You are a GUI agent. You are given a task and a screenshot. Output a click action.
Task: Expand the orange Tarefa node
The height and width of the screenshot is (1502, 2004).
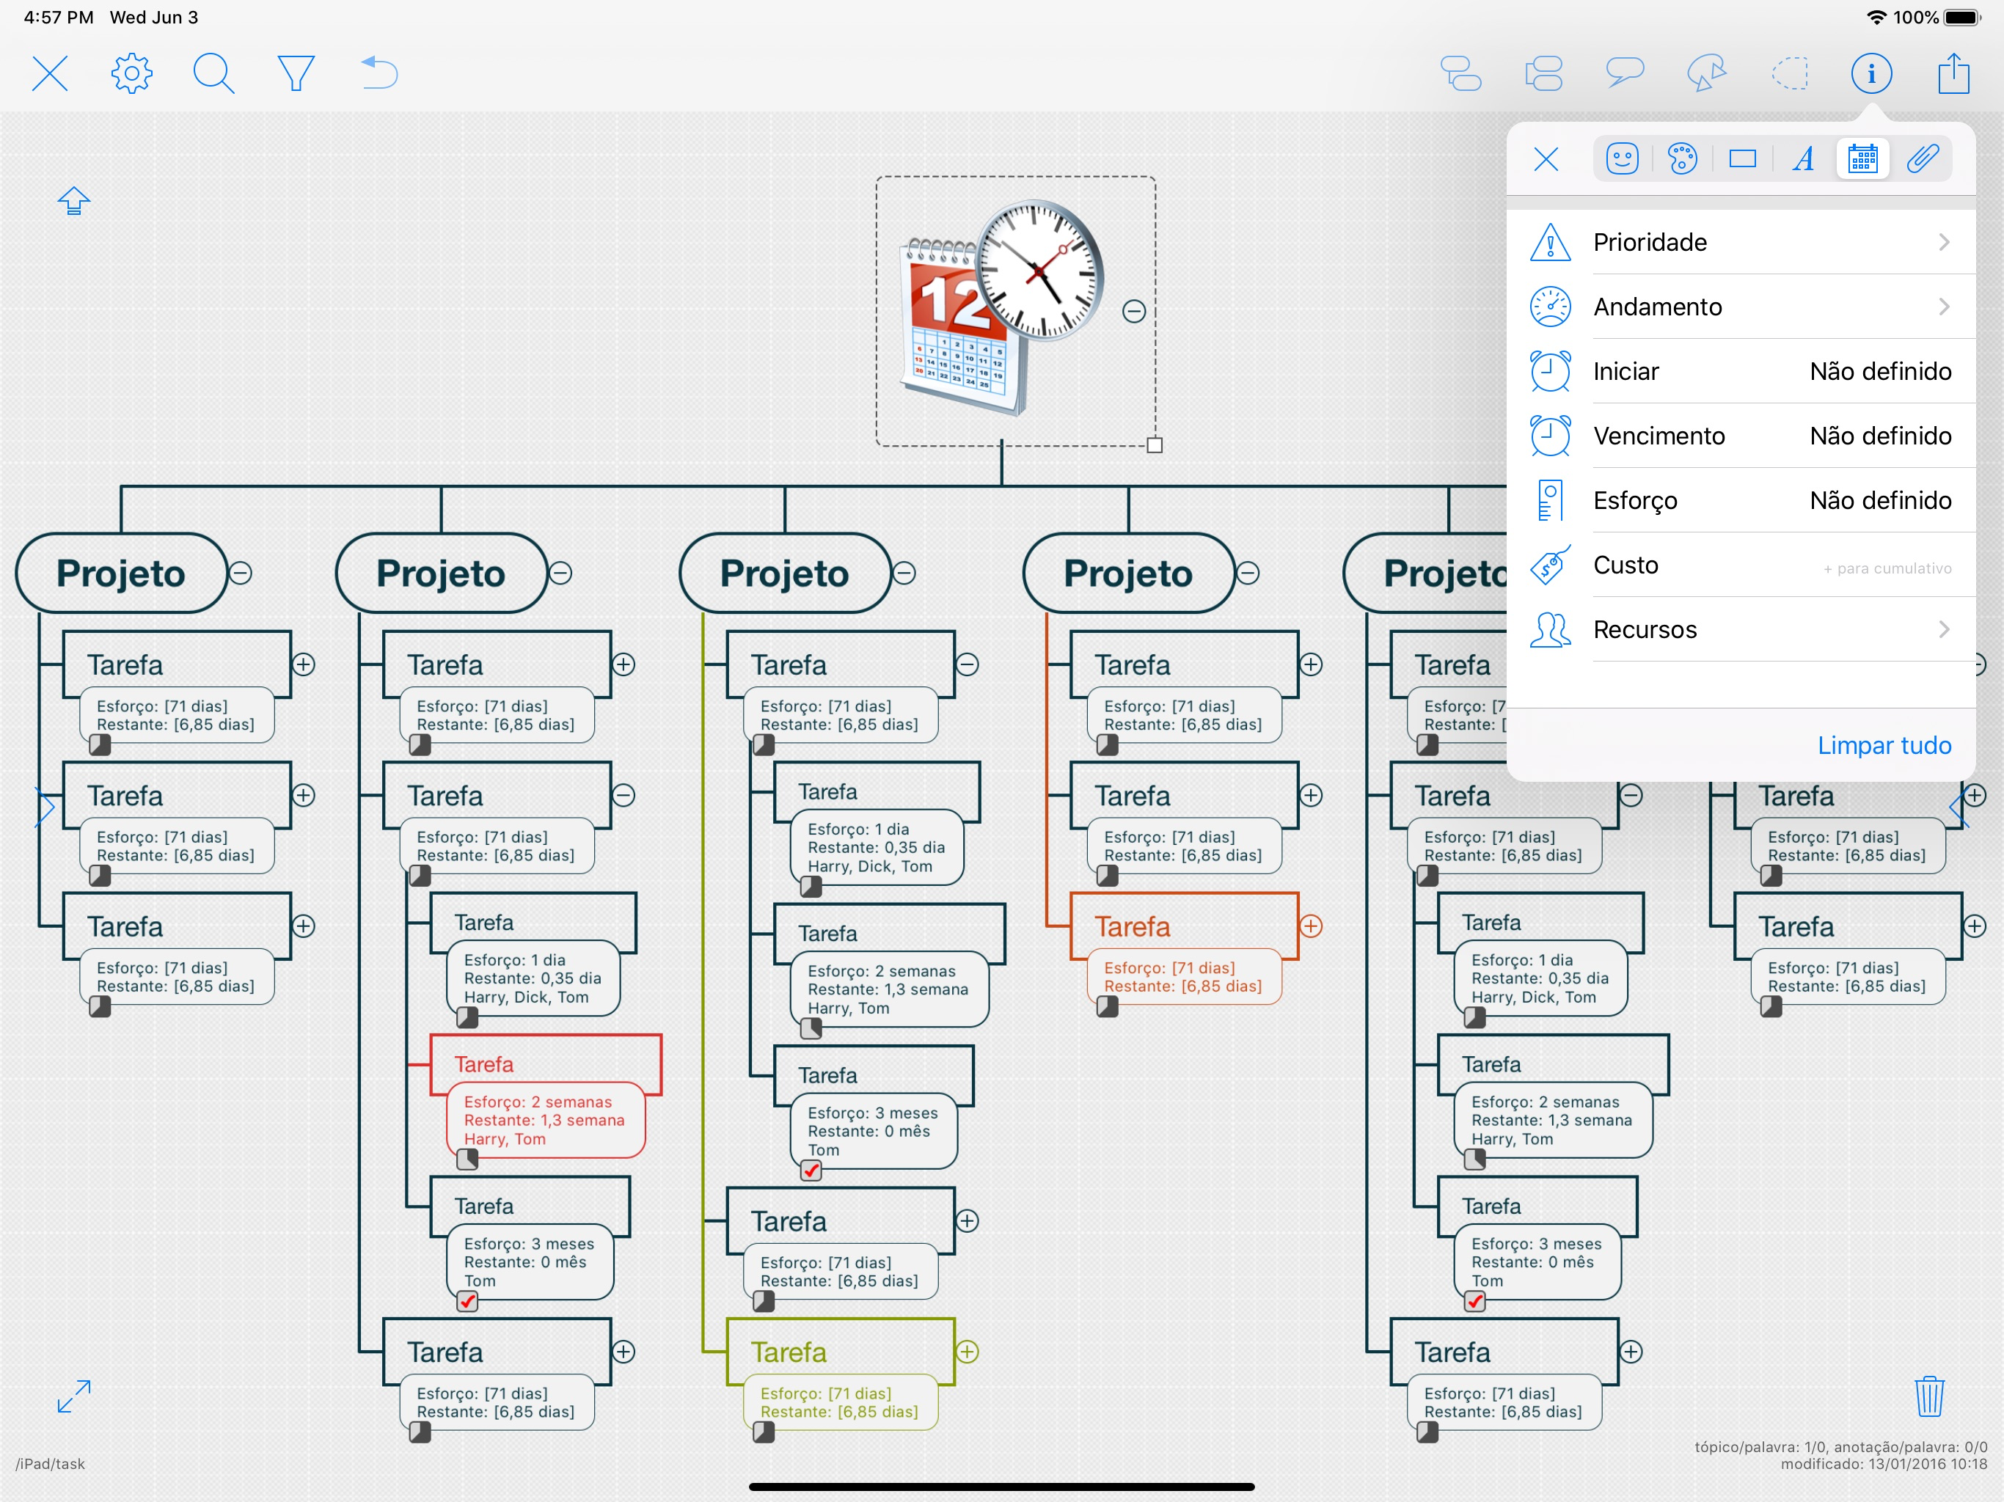pyautogui.click(x=1311, y=926)
